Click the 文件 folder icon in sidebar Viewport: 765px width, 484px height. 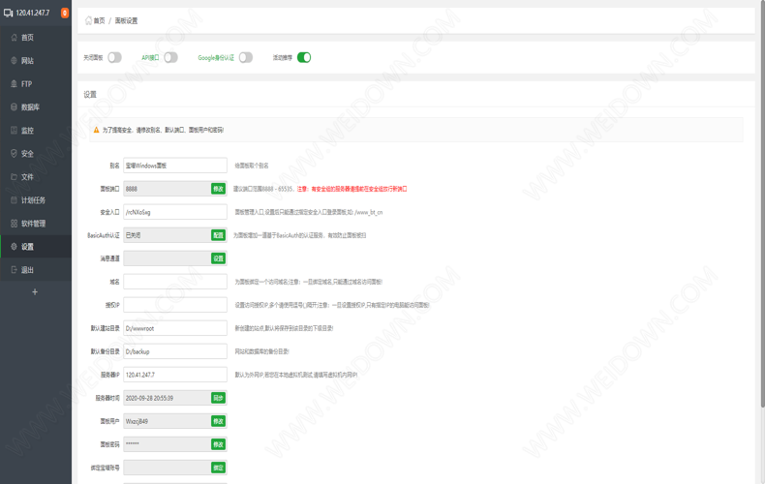[x=14, y=176]
